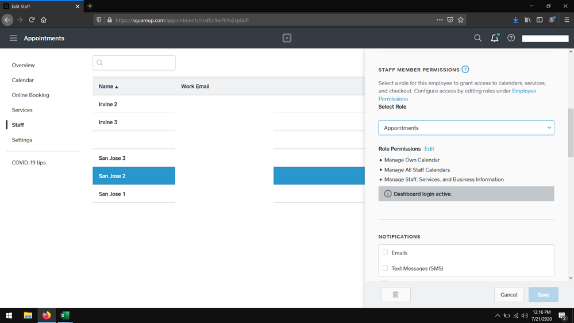Click the trash delete staff button

(395, 294)
